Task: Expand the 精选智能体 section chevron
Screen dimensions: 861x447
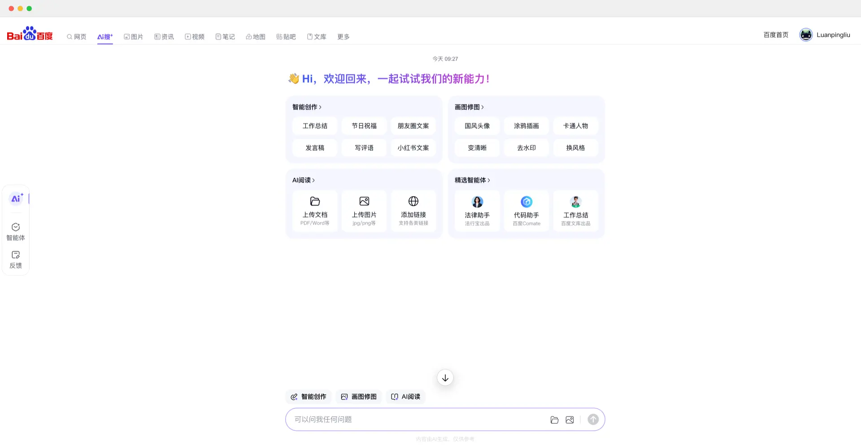Action: pos(488,180)
